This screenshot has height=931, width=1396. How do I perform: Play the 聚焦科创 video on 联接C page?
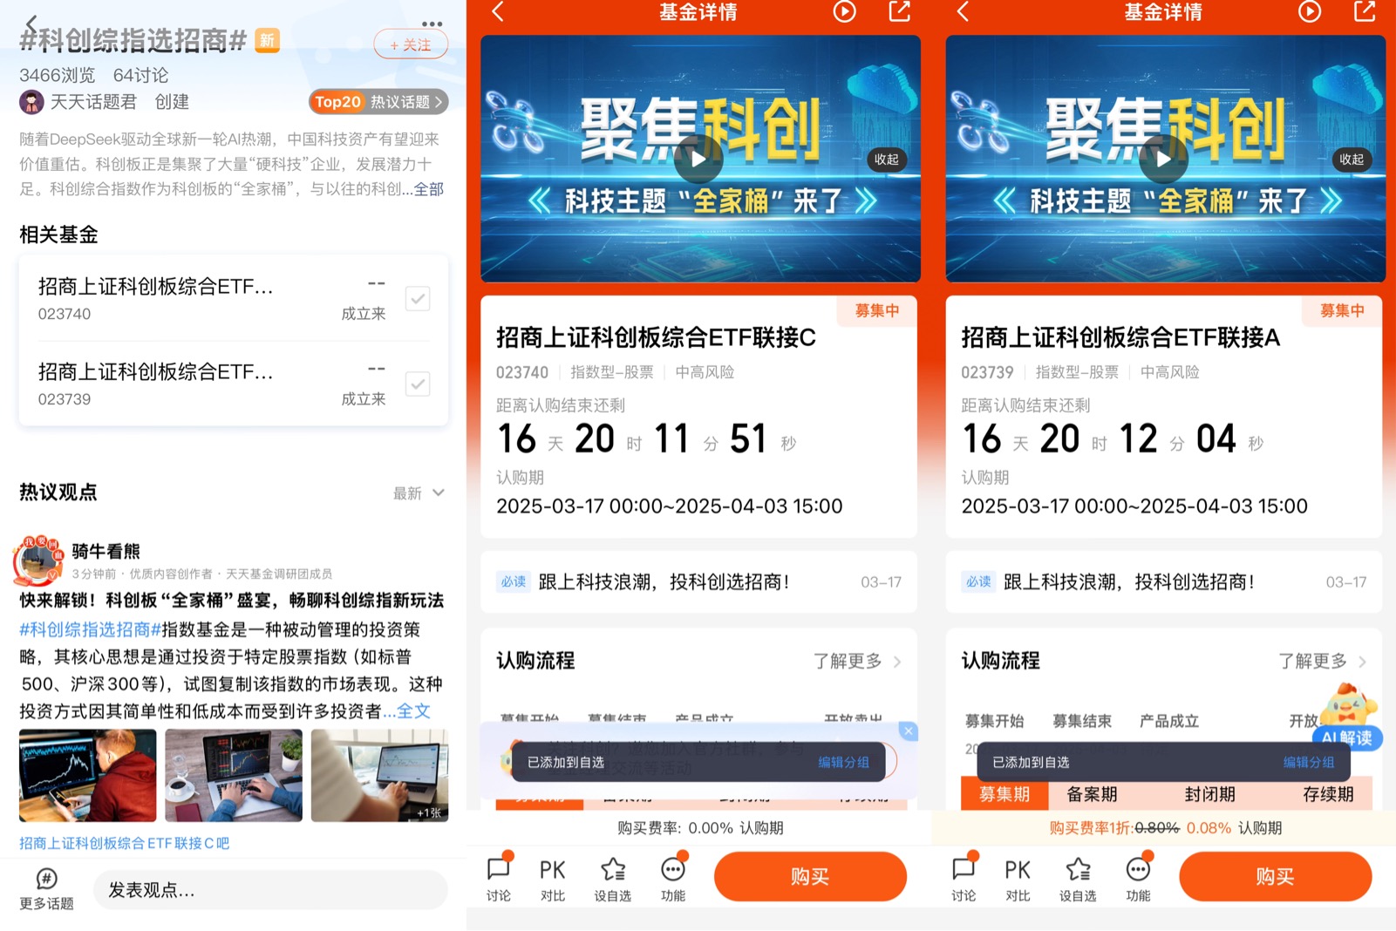[698, 160]
